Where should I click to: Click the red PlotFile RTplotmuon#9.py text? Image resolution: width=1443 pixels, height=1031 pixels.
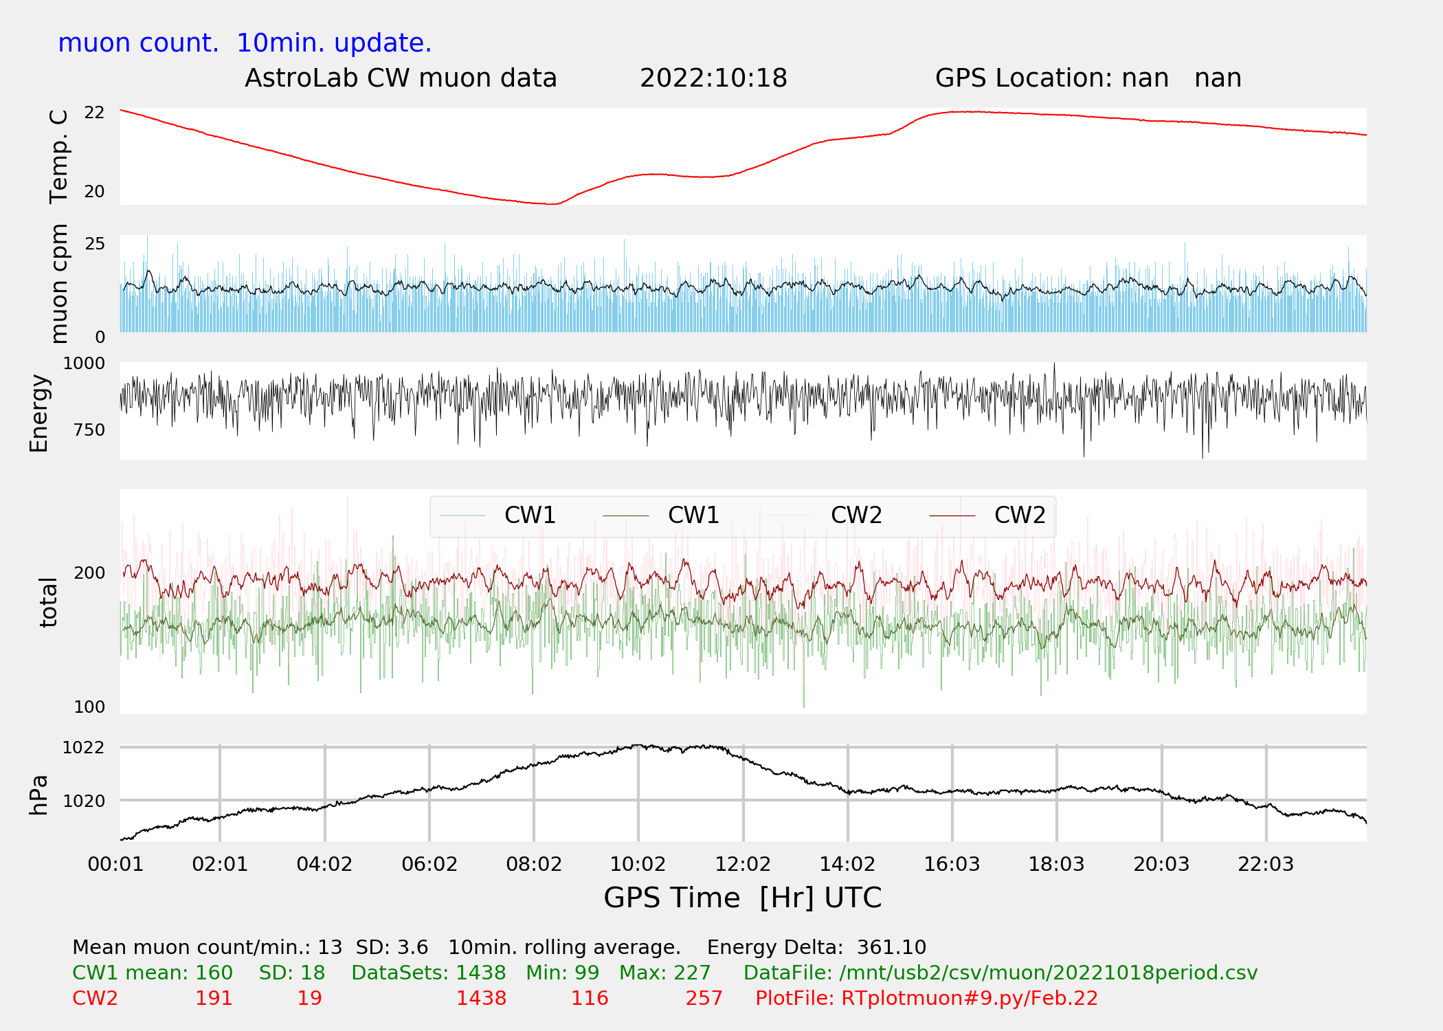(x=926, y=998)
